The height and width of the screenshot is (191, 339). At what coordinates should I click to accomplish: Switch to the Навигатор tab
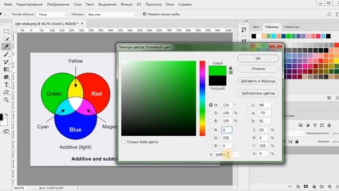[x=291, y=27]
